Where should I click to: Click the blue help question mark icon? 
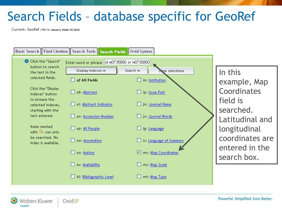(x=27, y=61)
